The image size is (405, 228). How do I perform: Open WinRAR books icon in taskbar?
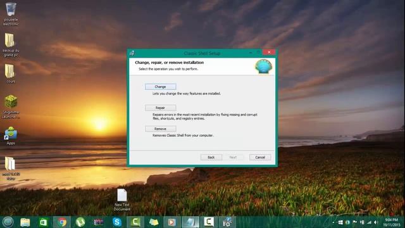point(99,222)
